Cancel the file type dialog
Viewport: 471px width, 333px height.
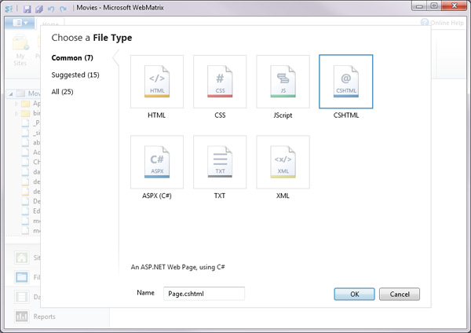pos(400,294)
